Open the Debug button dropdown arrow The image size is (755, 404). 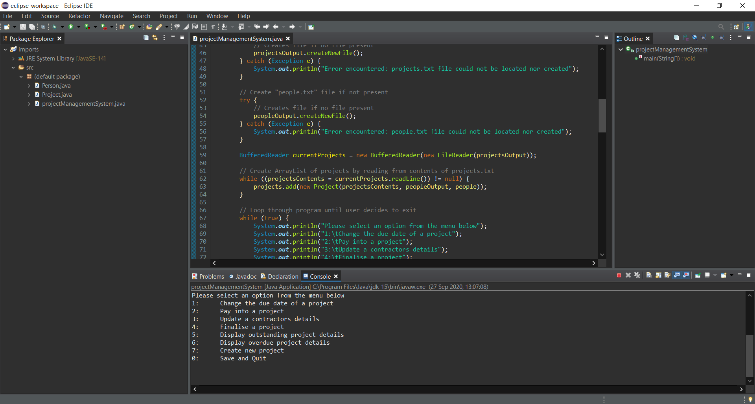62,27
